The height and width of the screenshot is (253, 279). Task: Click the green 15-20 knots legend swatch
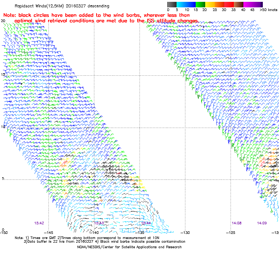click(x=200, y=4)
